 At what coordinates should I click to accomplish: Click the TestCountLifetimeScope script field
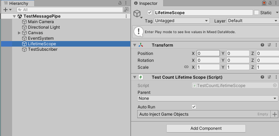click(x=235, y=86)
